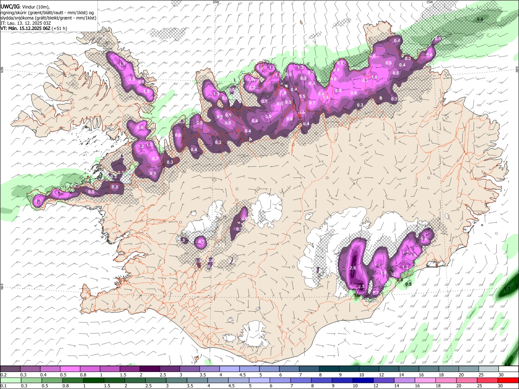Click the upper legend swatch between 20 and 25
The width and height of the screenshot is (519, 389).
(468, 369)
